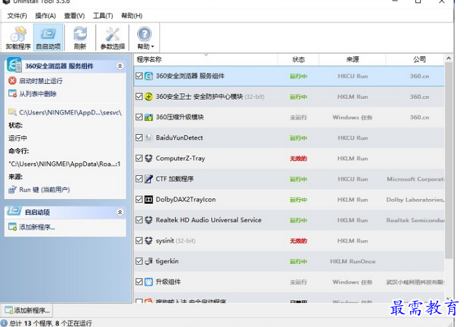Open the 文件(F) menu
This screenshot has height=327, width=464.
click(17, 16)
